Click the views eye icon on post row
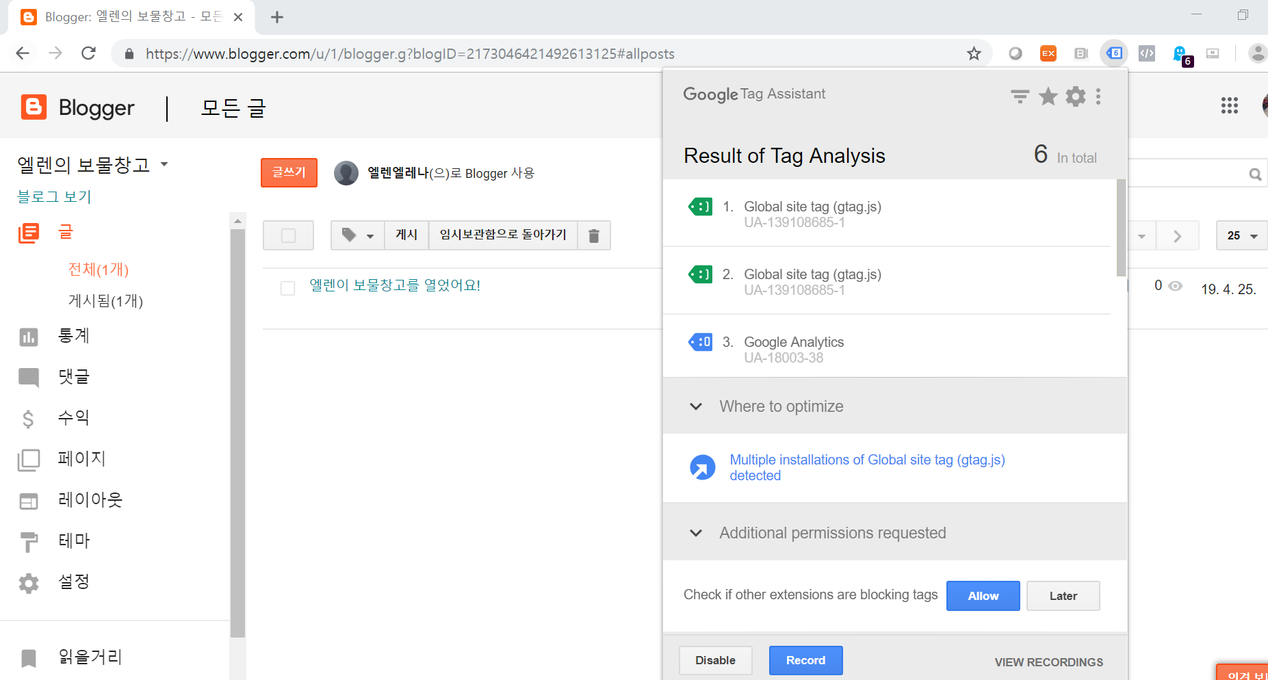 click(x=1175, y=286)
